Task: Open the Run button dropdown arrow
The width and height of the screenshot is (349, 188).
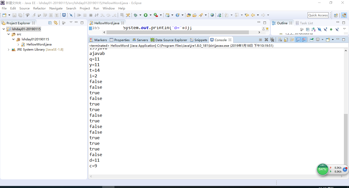Action: 150,15
